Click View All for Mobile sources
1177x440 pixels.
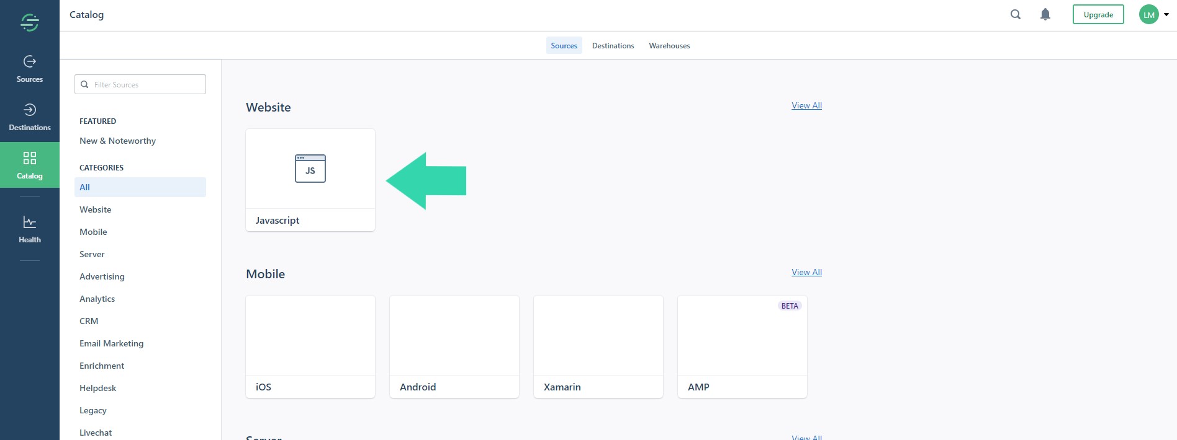[x=806, y=272]
